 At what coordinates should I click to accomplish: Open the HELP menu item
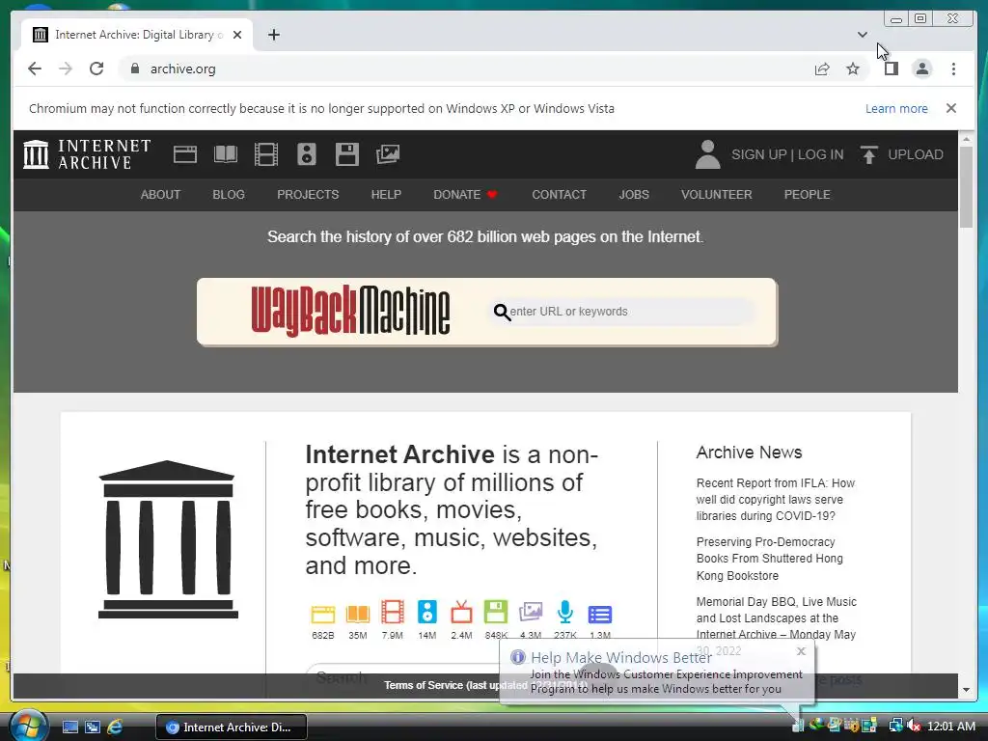(x=386, y=195)
